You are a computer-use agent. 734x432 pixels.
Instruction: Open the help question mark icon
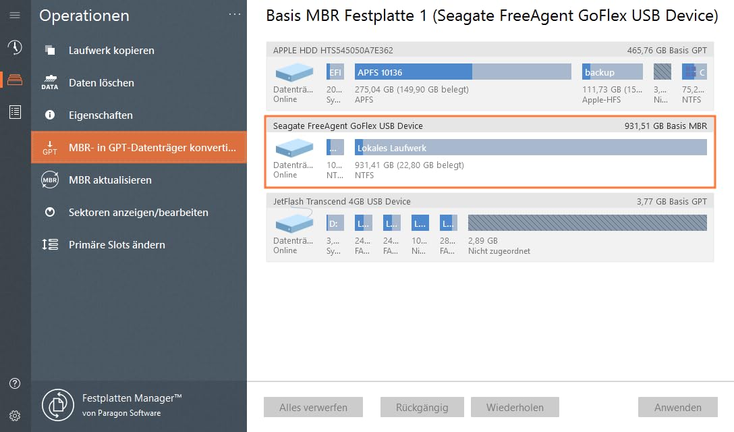pyautogui.click(x=15, y=383)
